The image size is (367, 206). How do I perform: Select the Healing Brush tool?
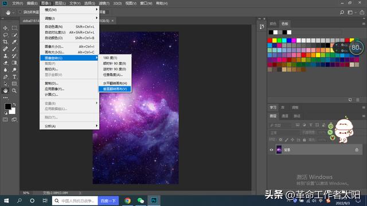(5, 49)
